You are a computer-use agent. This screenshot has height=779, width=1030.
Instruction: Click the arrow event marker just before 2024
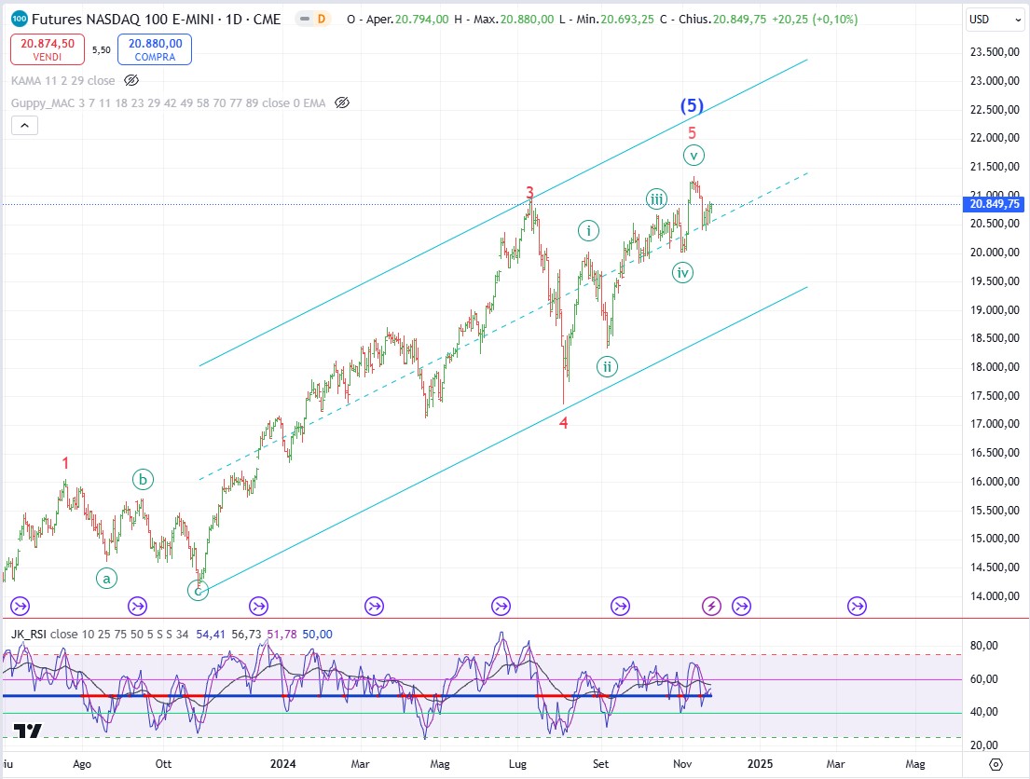click(259, 606)
